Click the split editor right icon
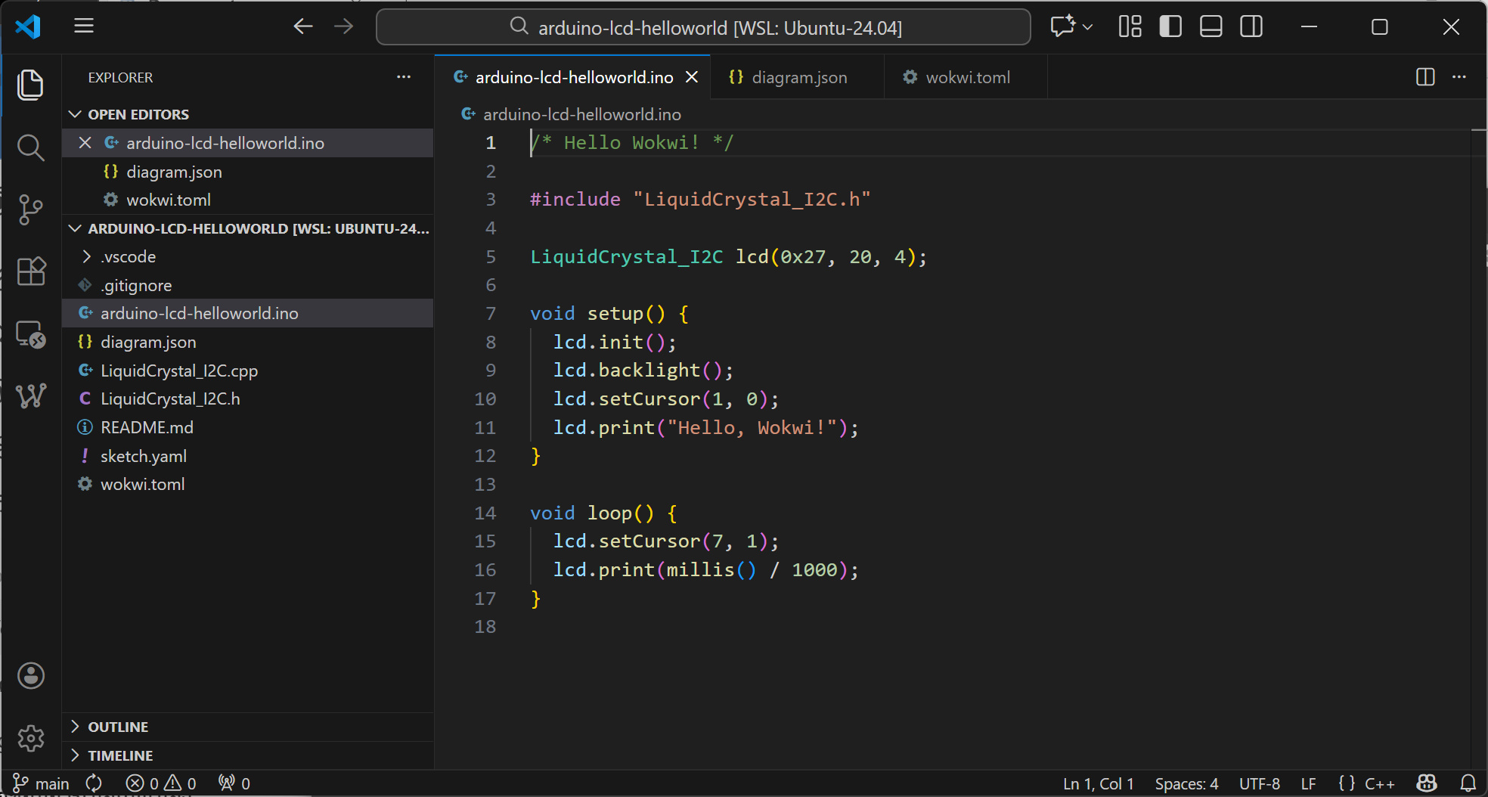The height and width of the screenshot is (797, 1488). pyautogui.click(x=1424, y=77)
